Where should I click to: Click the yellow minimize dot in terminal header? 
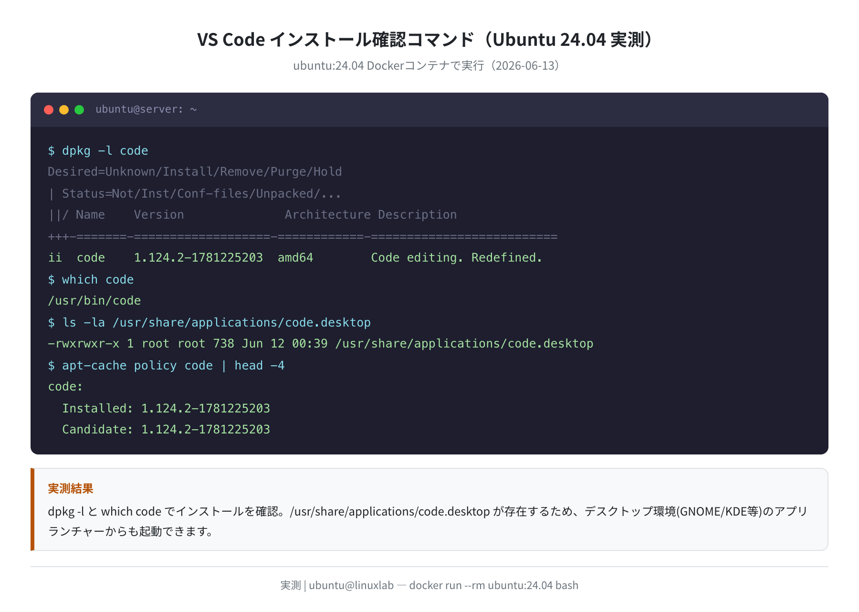[64, 110]
